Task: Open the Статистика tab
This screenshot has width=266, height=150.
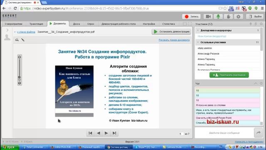Action: 168,24
